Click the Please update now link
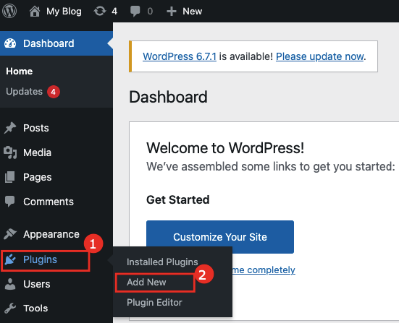399x323 pixels. point(320,56)
